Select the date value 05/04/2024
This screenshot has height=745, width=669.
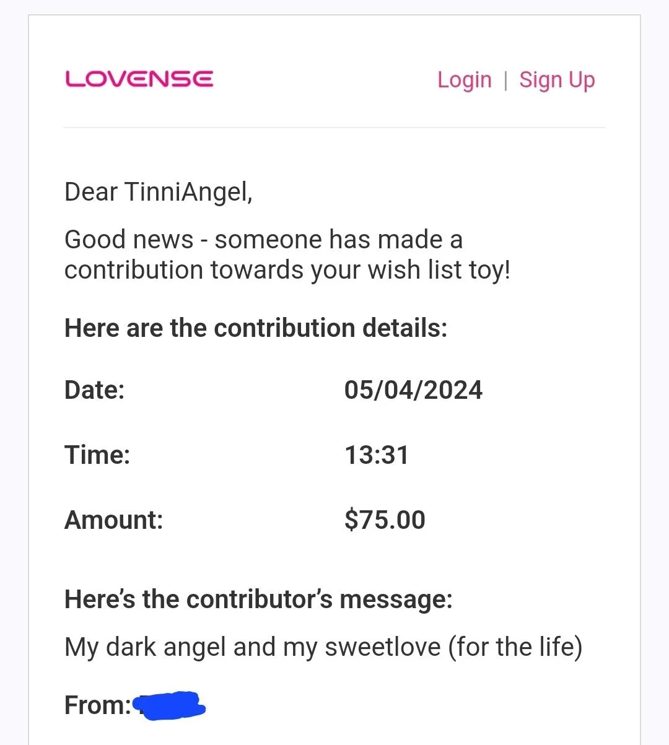413,390
